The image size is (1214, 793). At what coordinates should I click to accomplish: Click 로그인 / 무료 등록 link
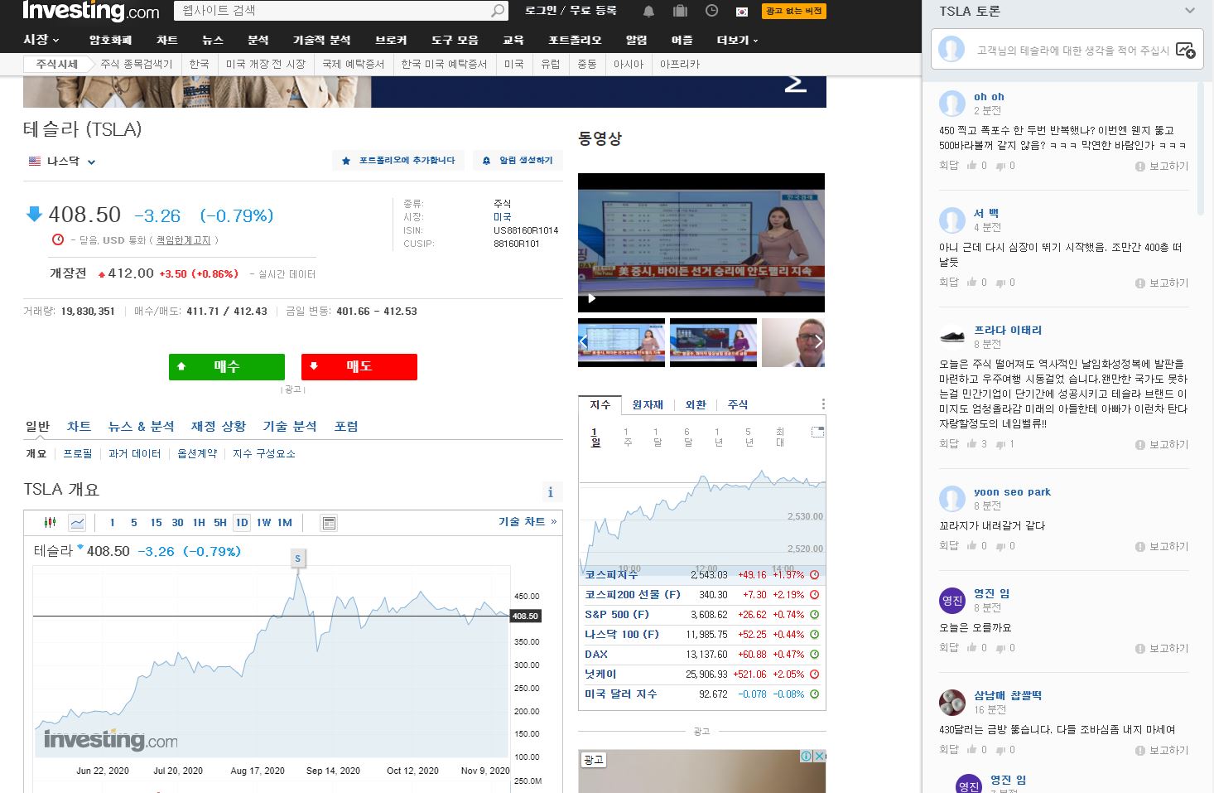click(571, 11)
